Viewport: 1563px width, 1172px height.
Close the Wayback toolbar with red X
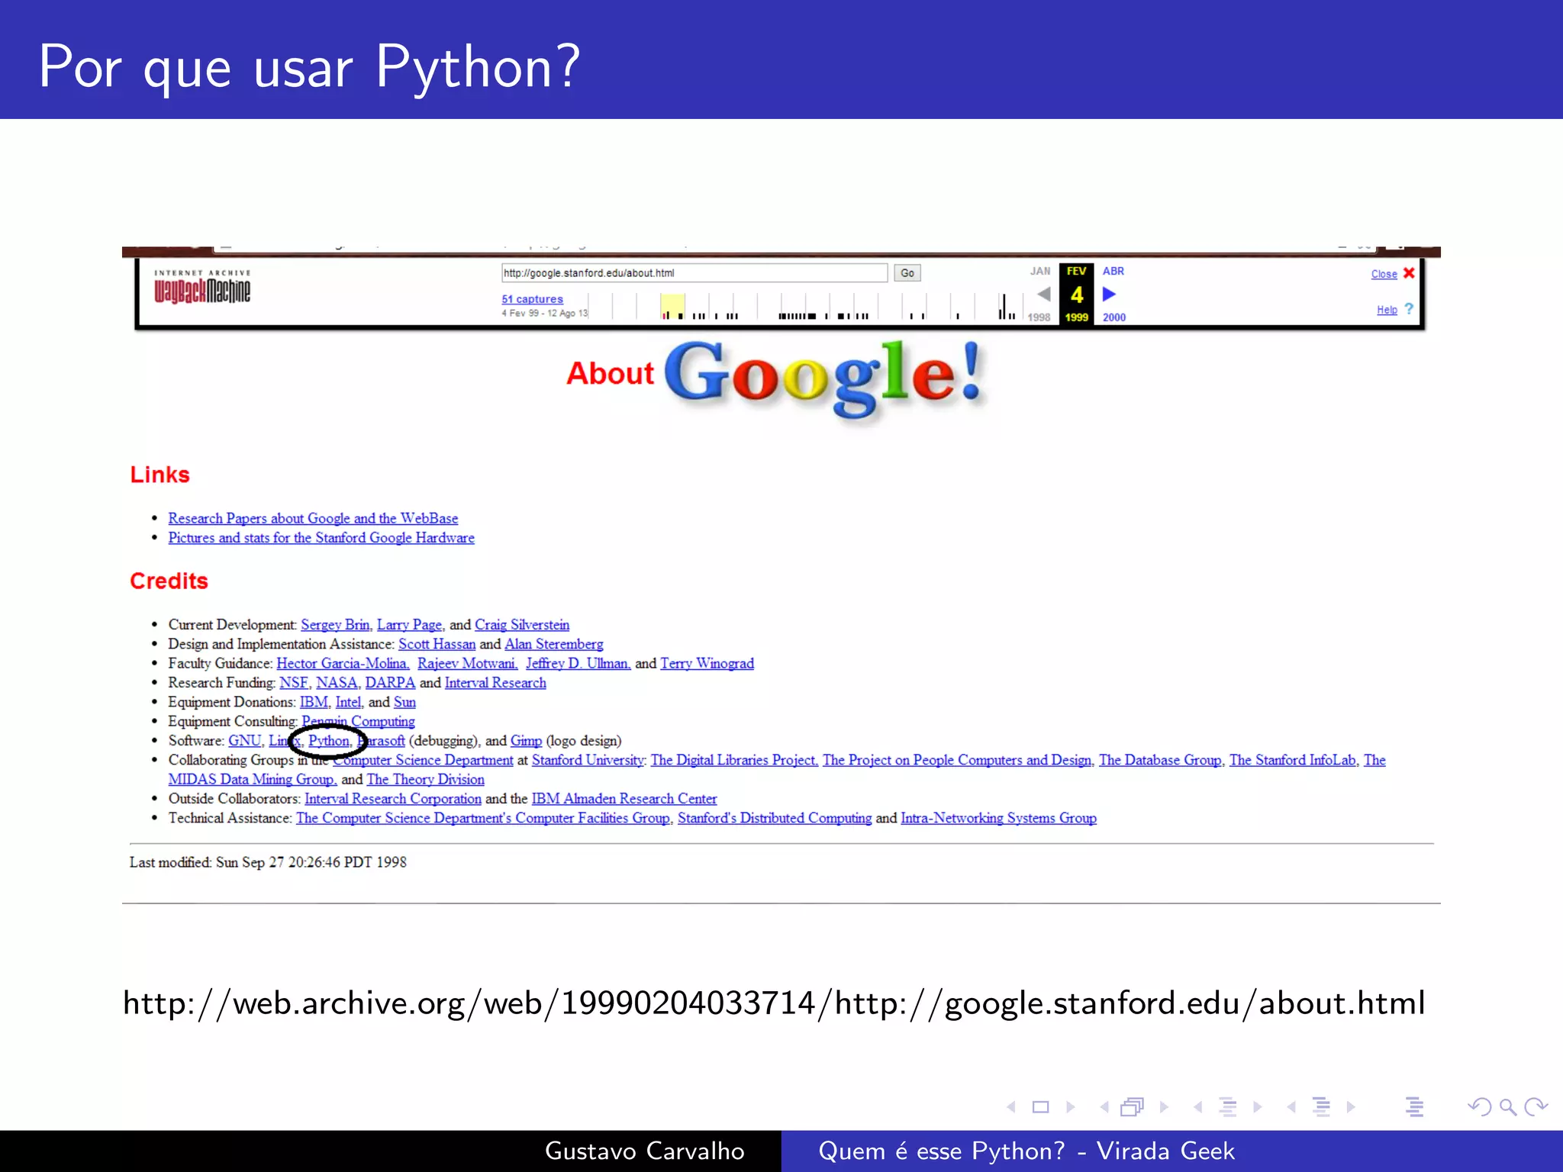1409,272
